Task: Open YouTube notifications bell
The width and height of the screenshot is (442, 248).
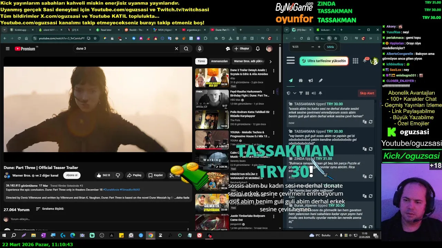Action: [258, 49]
